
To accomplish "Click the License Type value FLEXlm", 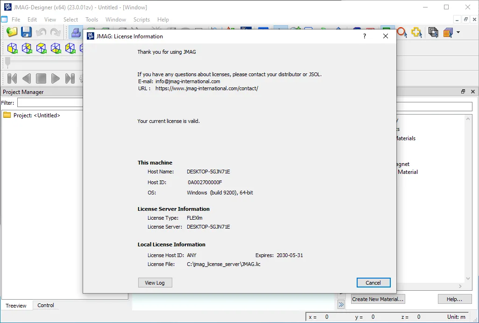I will click(195, 218).
